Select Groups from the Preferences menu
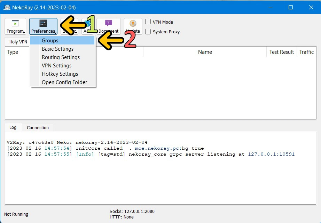This screenshot has height=223, width=321. tap(49, 40)
